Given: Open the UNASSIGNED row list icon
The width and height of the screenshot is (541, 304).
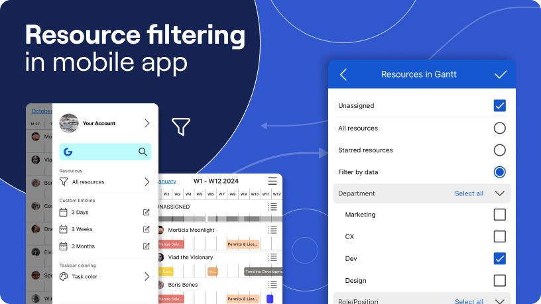Looking at the screenshot, I should click(x=272, y=207).
